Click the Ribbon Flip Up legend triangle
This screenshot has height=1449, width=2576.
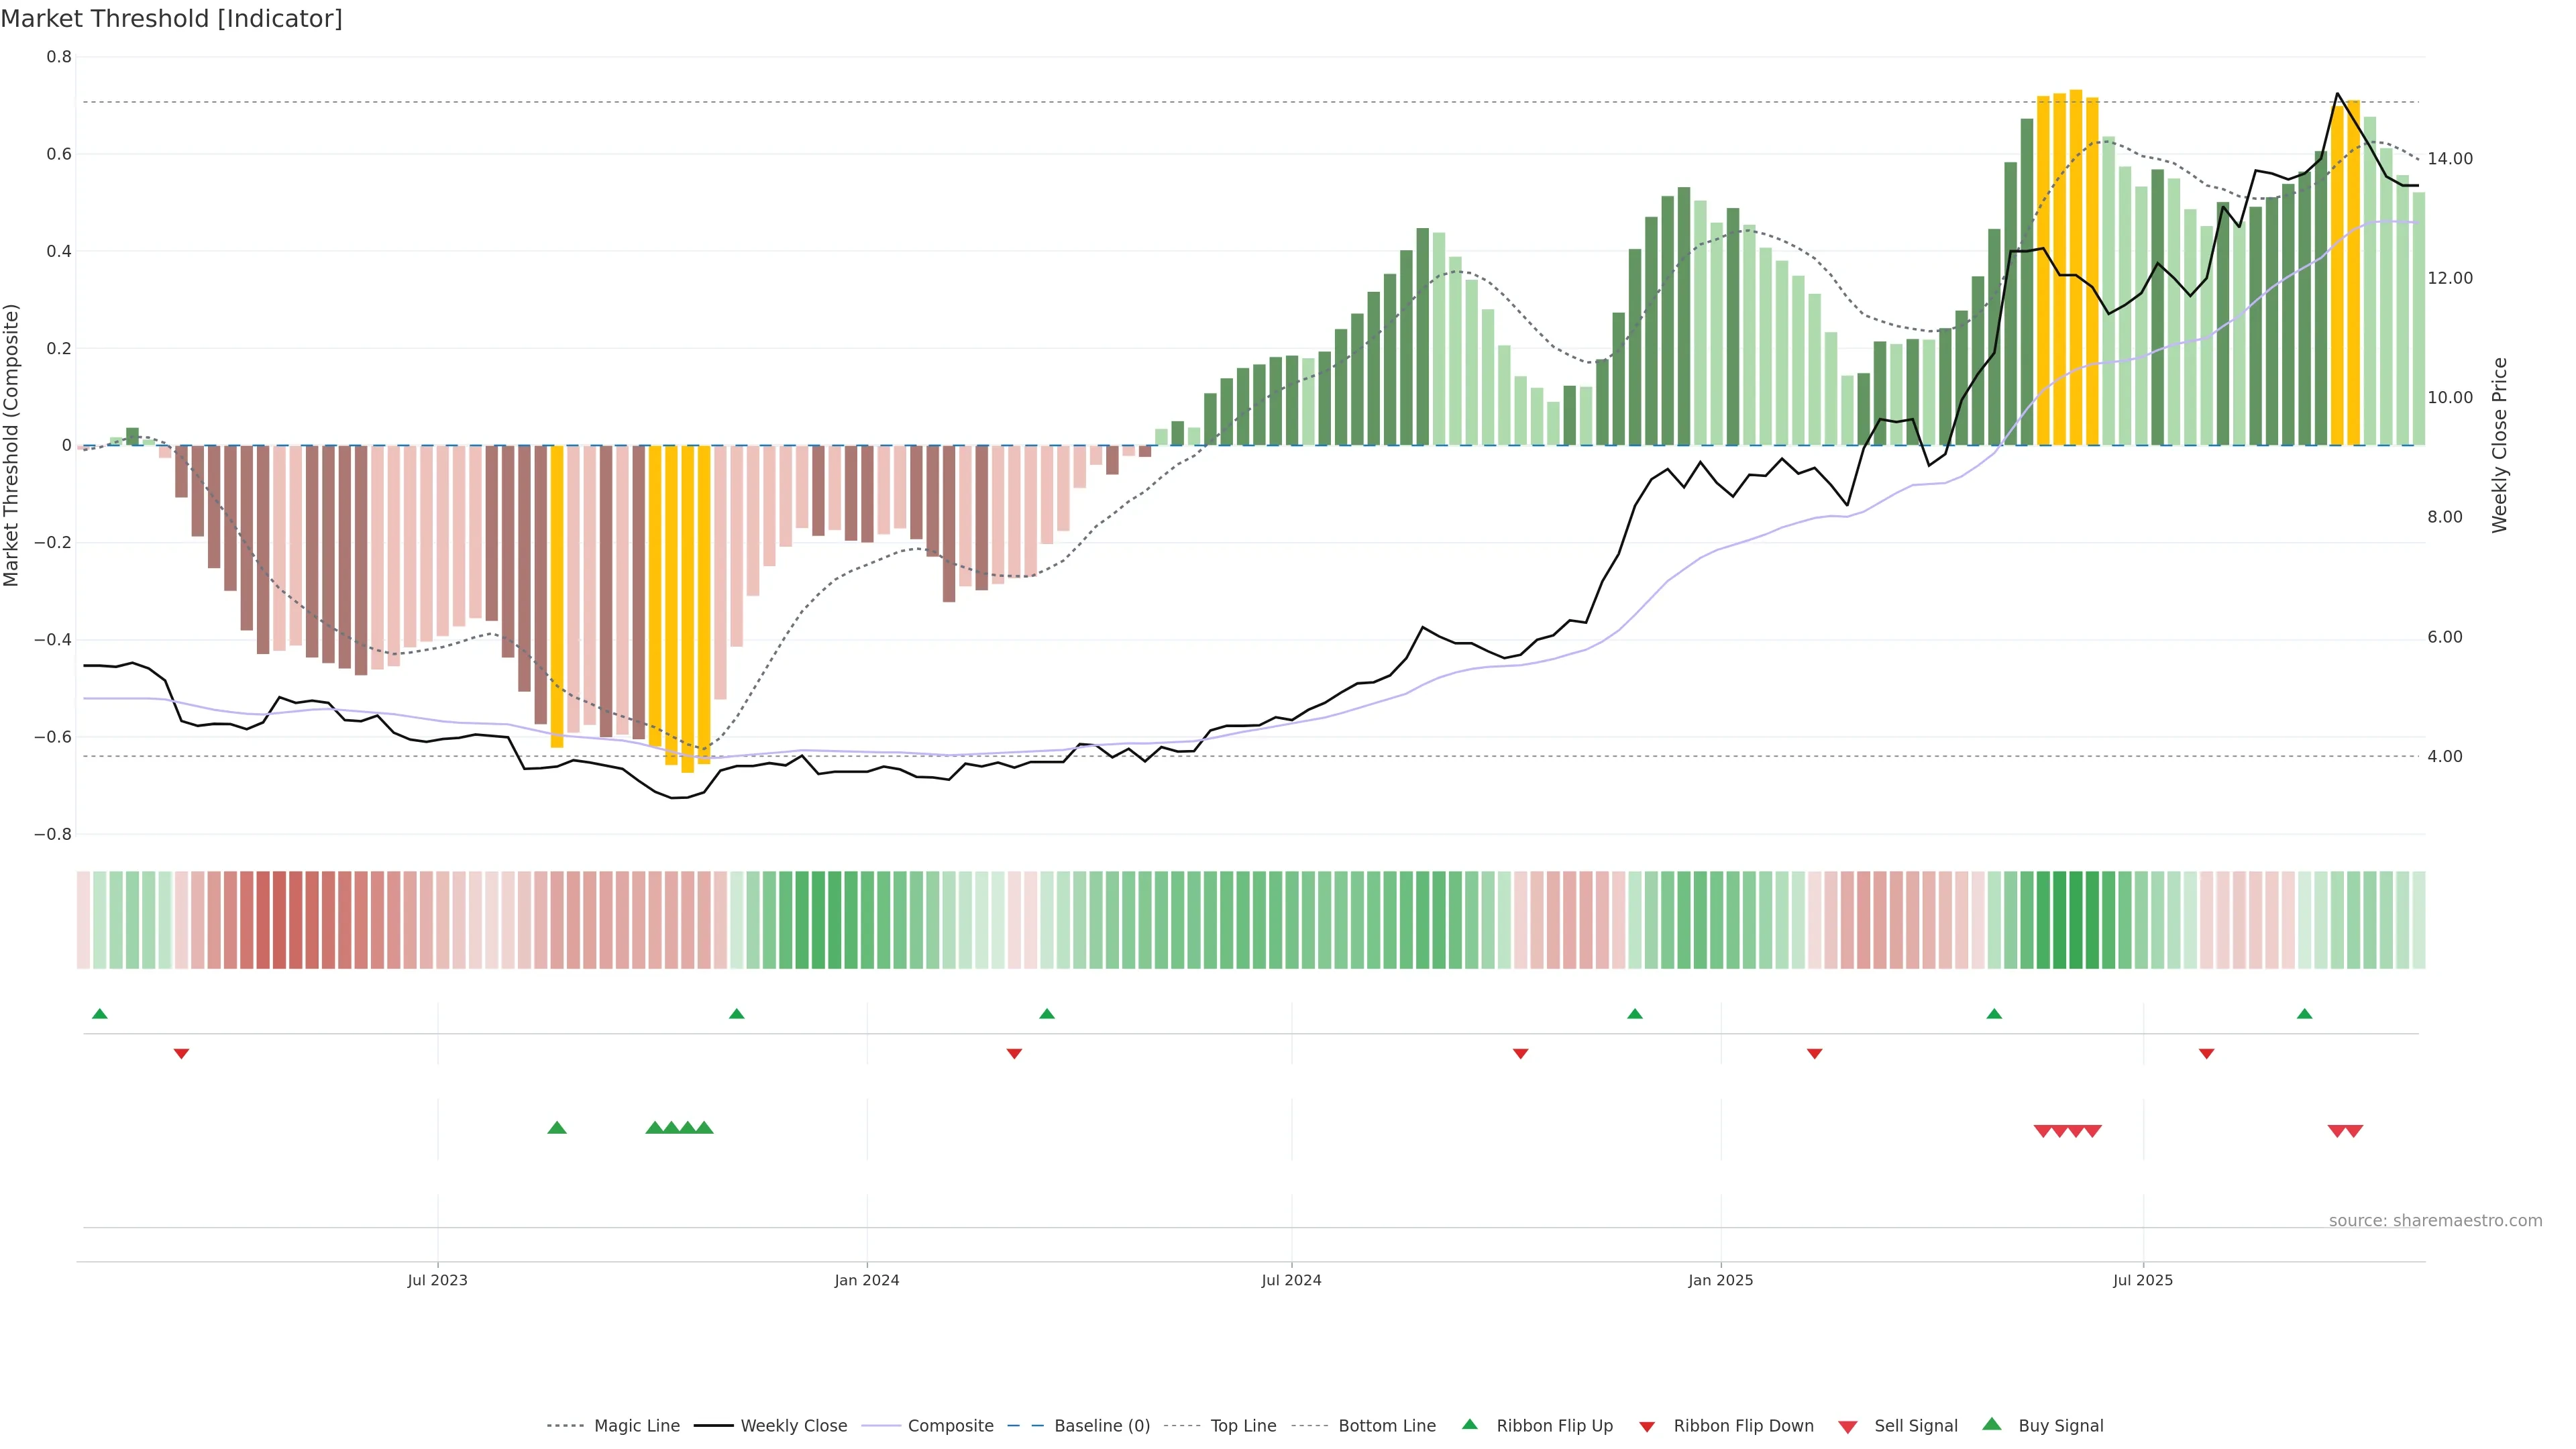(1469, 1424)
